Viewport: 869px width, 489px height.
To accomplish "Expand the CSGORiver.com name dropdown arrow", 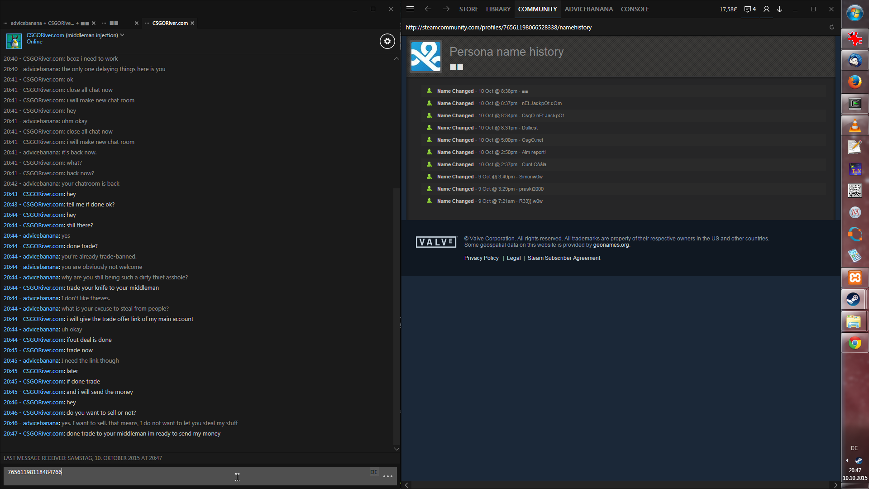I will (122, 35).
